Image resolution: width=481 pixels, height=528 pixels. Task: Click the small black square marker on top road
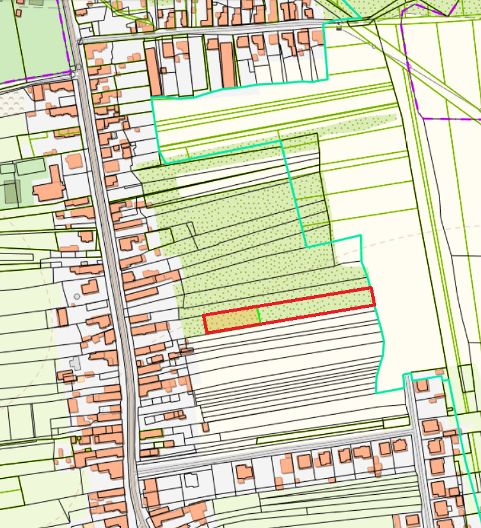pyautogui.click(x=339, y=28)
